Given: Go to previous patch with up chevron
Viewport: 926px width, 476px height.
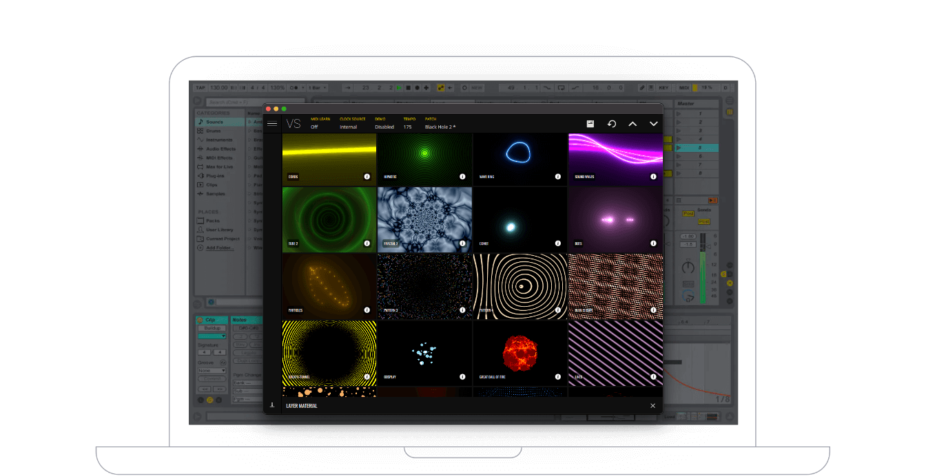Looking at the screenshot, I should tap(632, 124).
